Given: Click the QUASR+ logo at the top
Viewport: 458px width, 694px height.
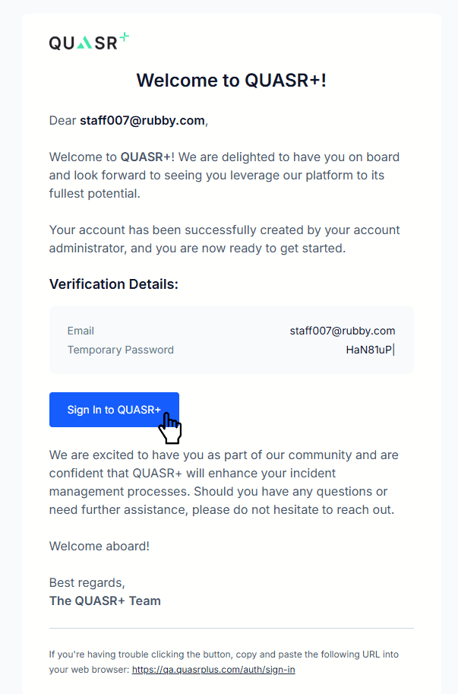Looking at the screenshot, I should [x=87, y=40].
